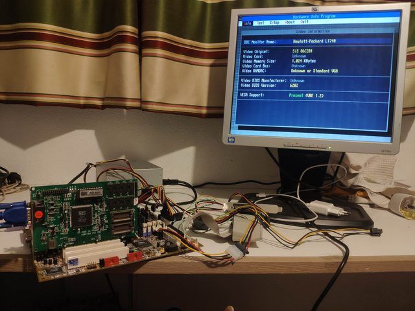Open the Info menu
The image size is (415, 311).
(x=248, y=23)
